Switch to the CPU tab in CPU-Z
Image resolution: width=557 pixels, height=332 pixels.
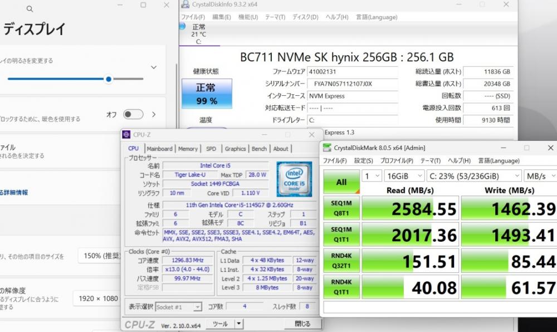[x=133, y=148]
